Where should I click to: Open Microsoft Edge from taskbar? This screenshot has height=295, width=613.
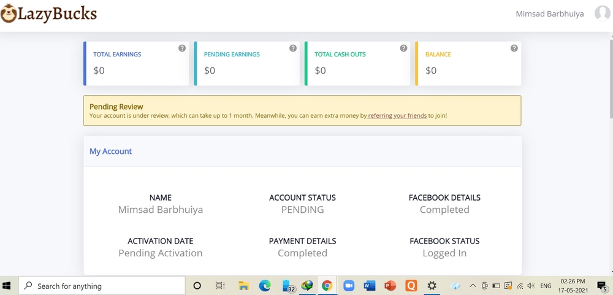(265, 286)
